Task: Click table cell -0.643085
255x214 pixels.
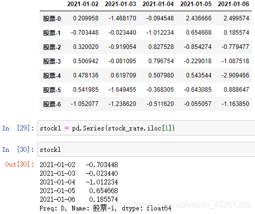Action: click(x=197, y=90)
